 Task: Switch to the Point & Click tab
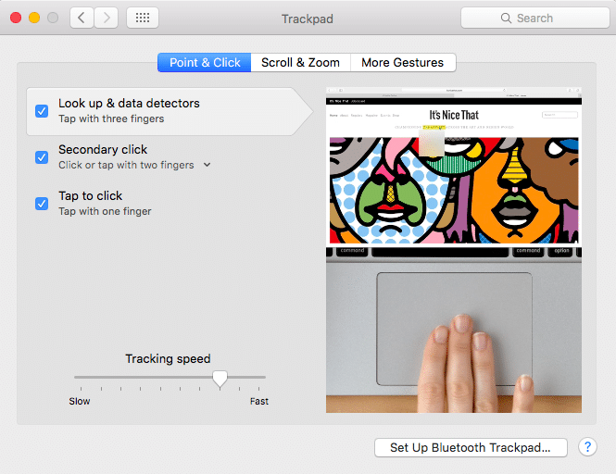click(x=205, y=62)
